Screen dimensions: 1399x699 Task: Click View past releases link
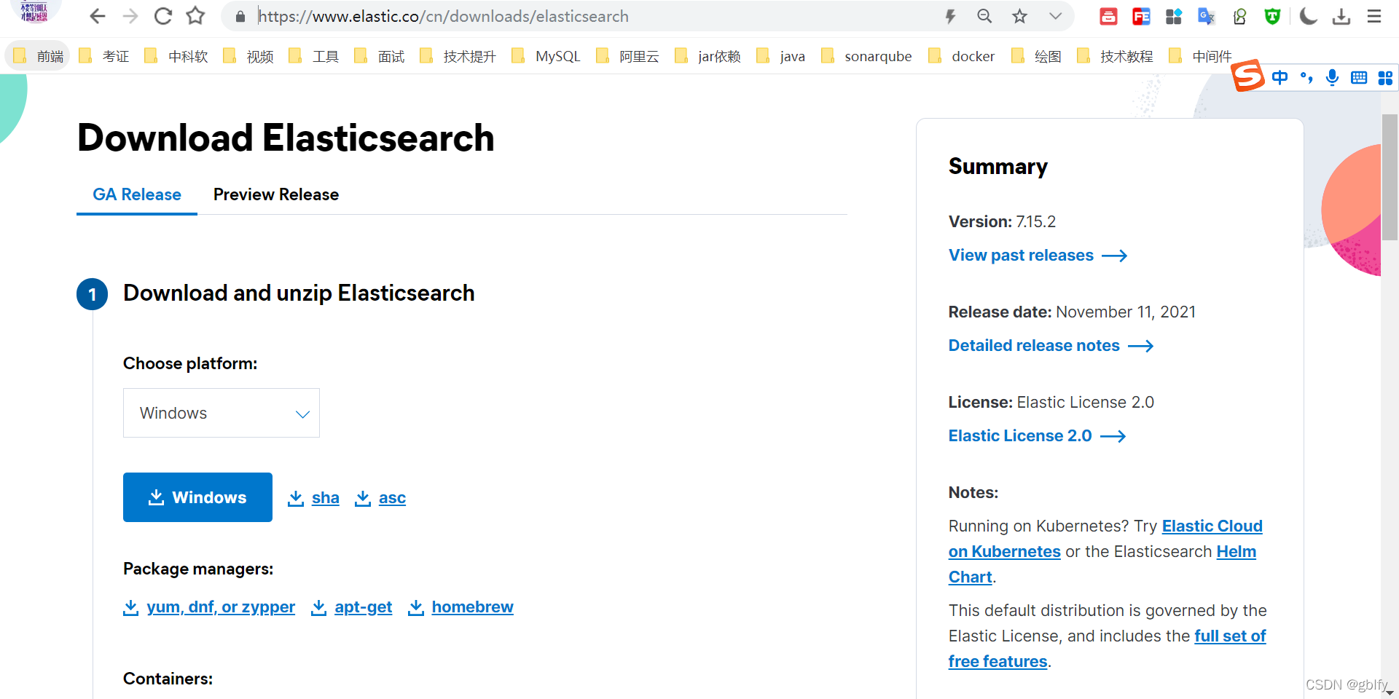(1038, 256)
